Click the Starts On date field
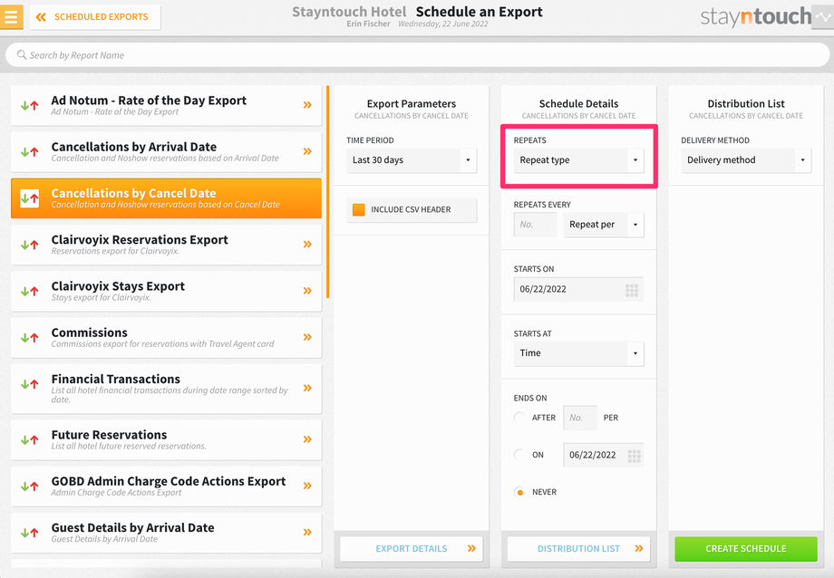Screen dimensions: 834x578 pos(578,289)
